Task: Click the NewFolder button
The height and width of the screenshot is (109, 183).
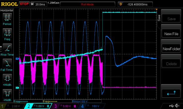Action: click(171, 49)
